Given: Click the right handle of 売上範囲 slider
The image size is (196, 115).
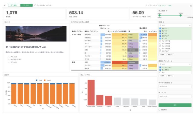Looking at the screenshot, I should tap(181, 15).
